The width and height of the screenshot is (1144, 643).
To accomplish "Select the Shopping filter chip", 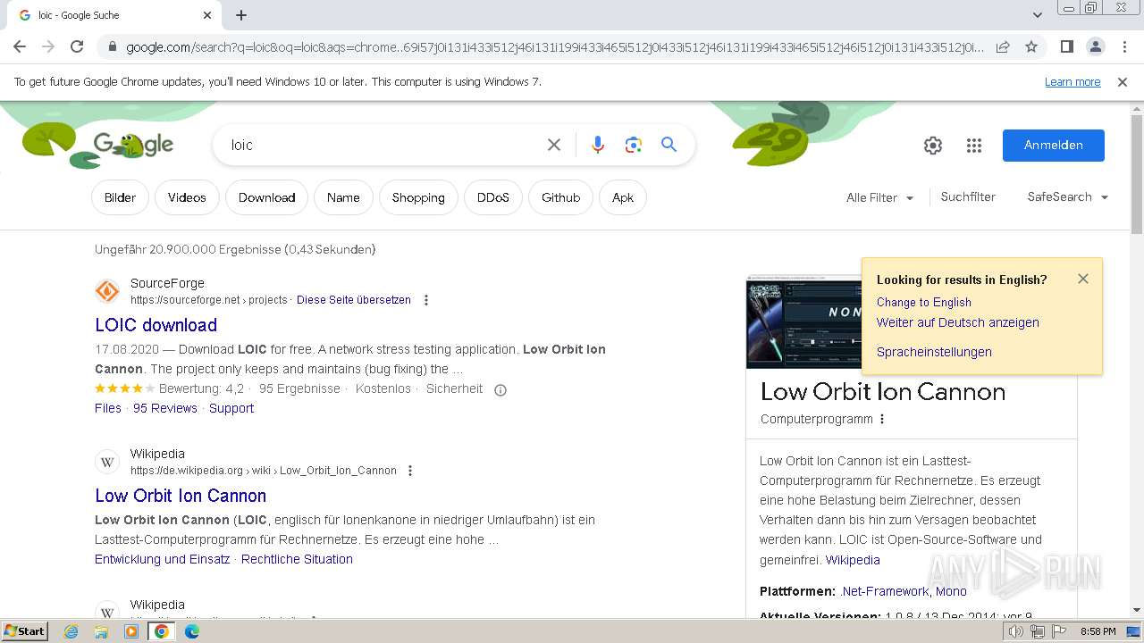I will [x=418, y=197].
